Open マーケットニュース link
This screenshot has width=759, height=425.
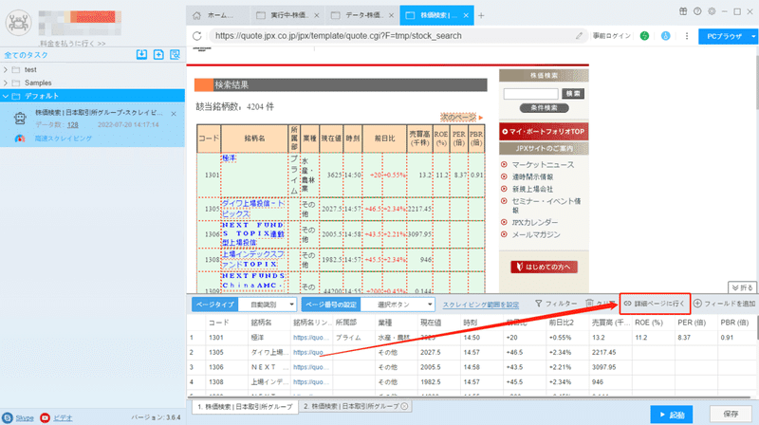coord(543,164)
